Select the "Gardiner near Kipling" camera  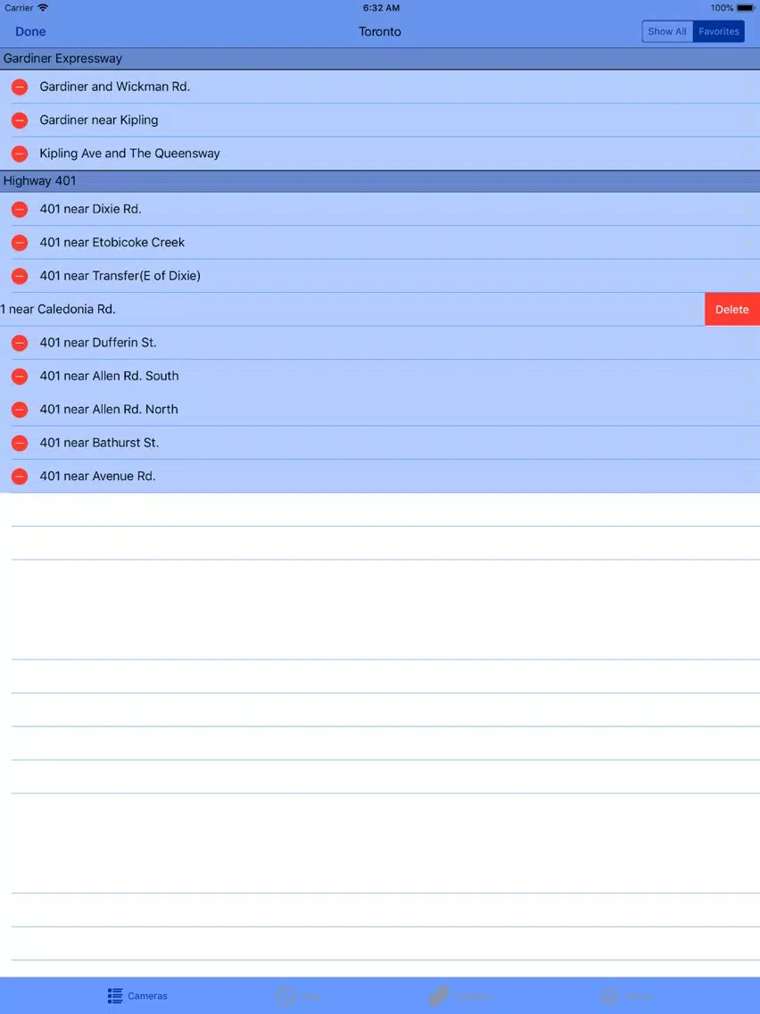pos(99,121)
